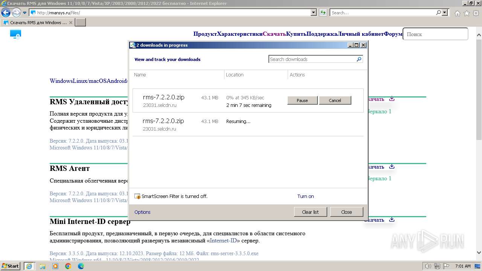Open the Характеристики menu link
The height and width of the screenshot is (271, 482).
(x=240, y=34)
